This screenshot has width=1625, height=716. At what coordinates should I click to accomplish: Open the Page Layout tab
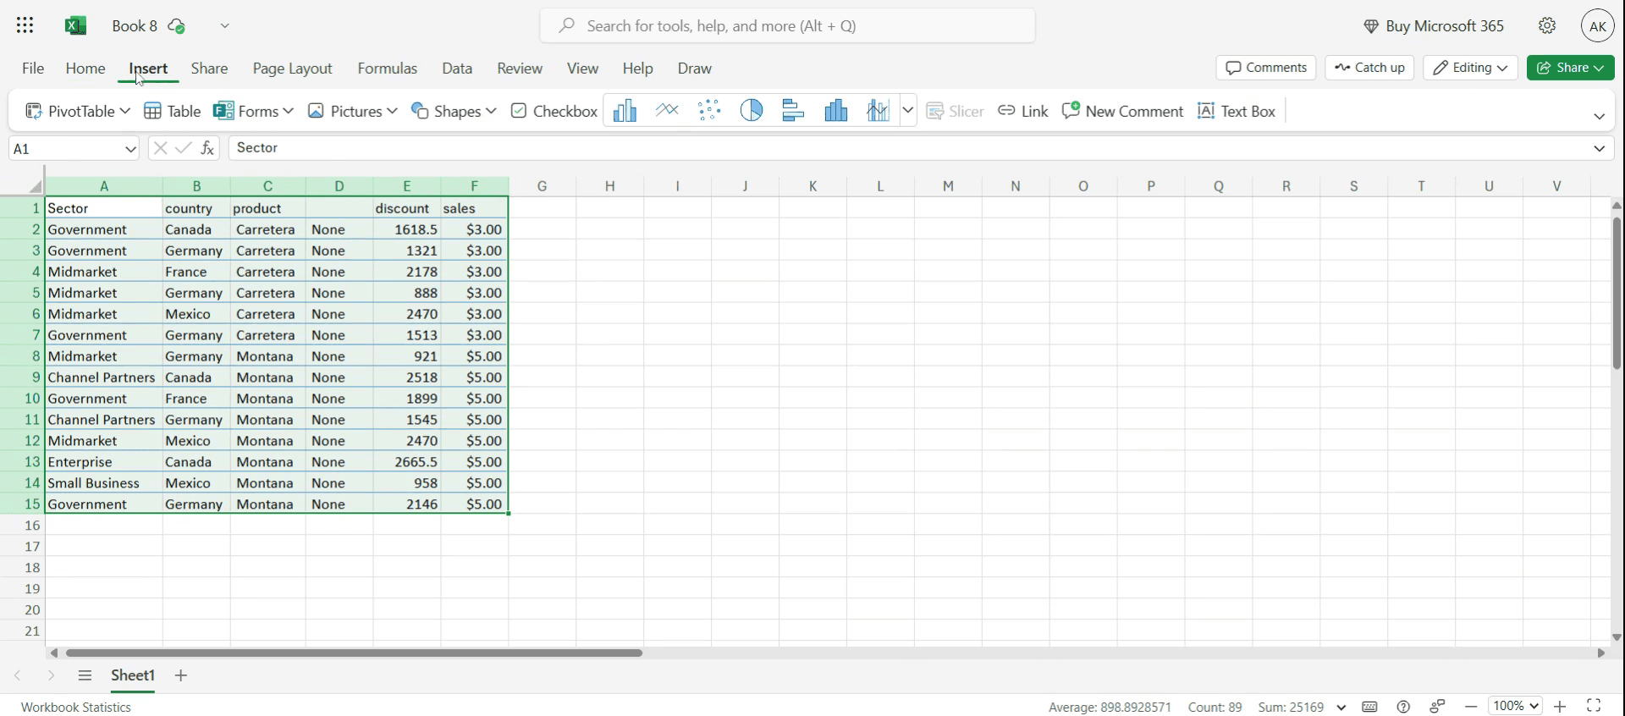[x=292, y=69]
